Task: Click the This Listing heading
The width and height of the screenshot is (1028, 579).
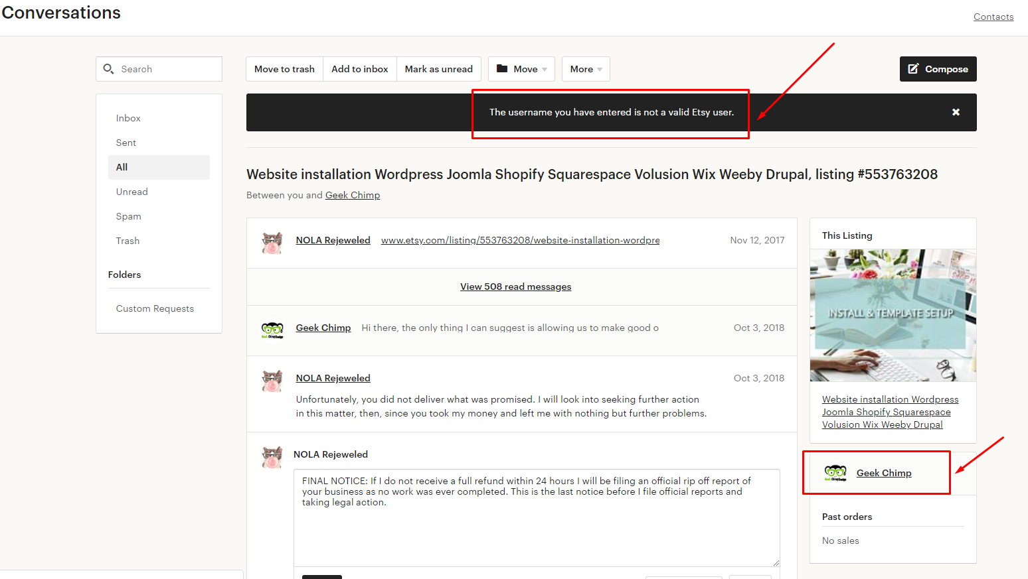Action: tap(847, 235)
